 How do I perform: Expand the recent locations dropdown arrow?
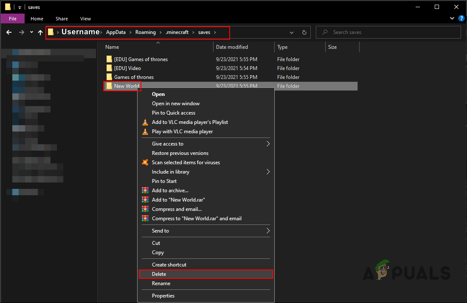[x=31, y=32]
